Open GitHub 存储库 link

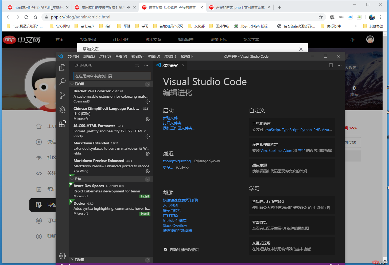tap(175, 220)
